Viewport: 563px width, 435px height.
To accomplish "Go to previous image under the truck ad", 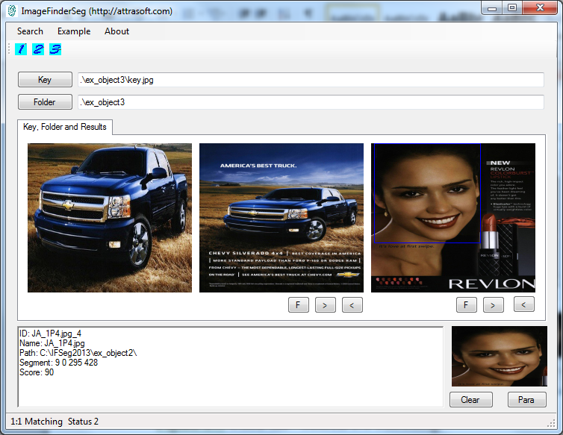I will [352, 305].
